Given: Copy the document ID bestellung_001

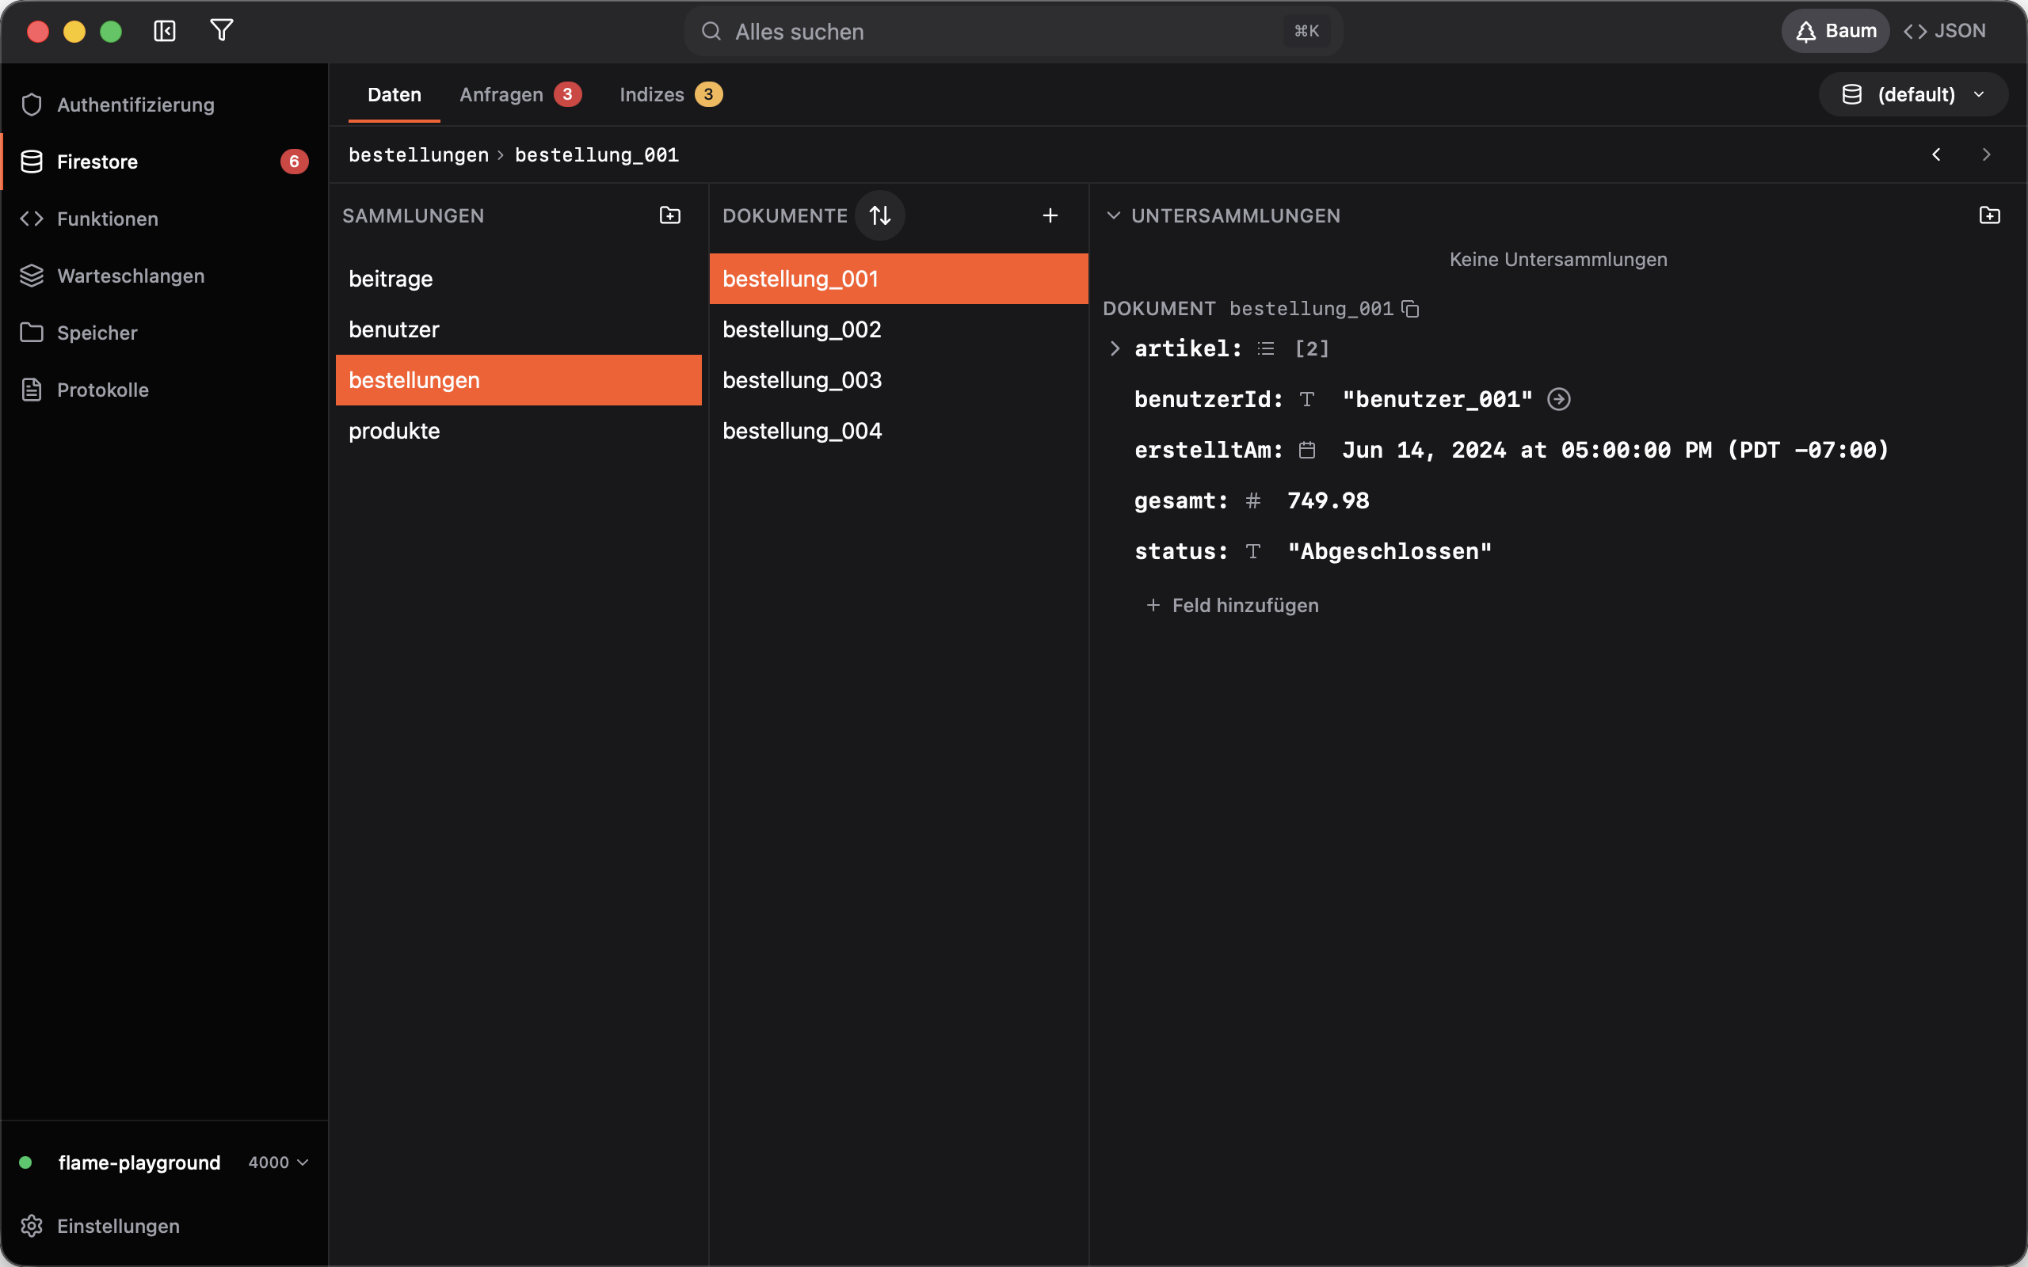Looking at the screenshot, I should [x=1409, y=308].
